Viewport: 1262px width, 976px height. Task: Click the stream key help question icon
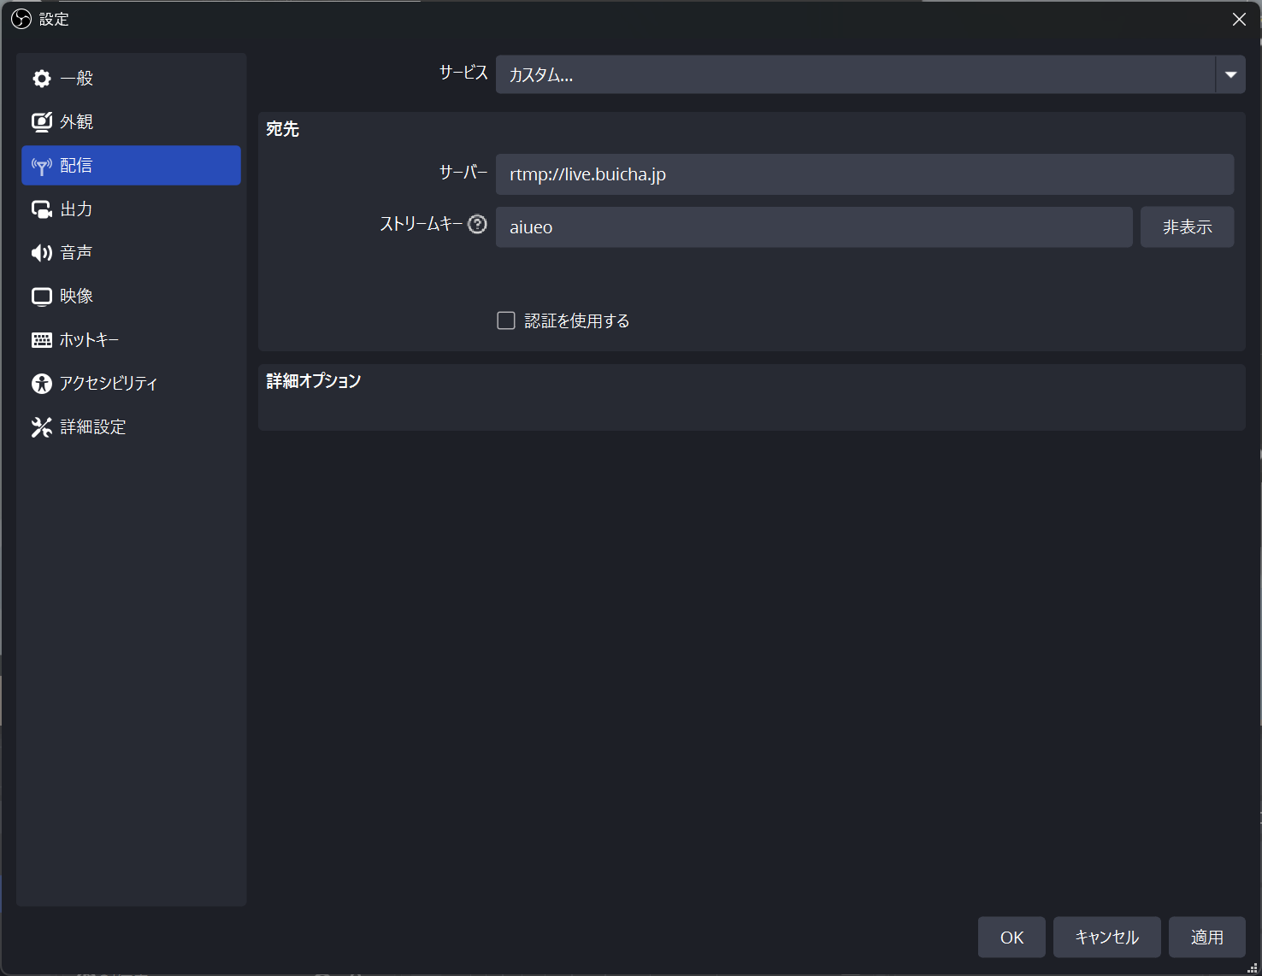[477, 224]
